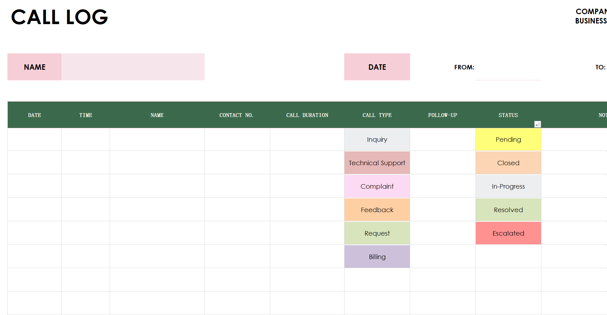Select the CONTACT NO. column header
Screen dimensions: 607x315
(x=237, y=115)
